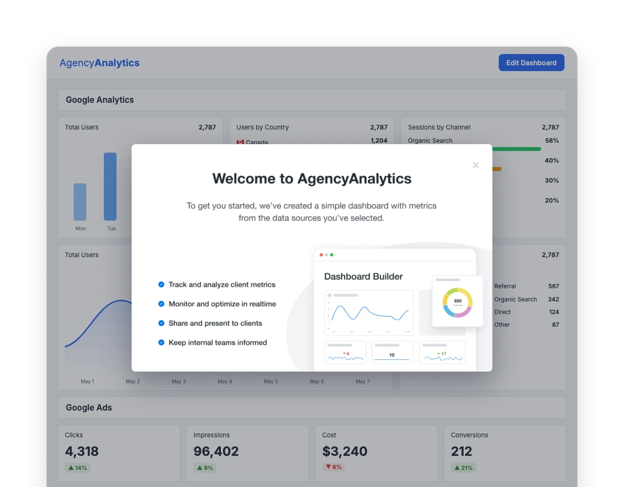This screenshot has height=487, width=624.
Task: Click the text Track and analyze client metrics
Action: tap(222, 284)
